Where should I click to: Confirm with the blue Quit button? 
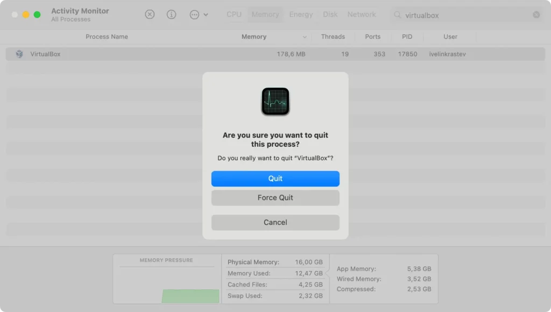(x=275, y=179)
